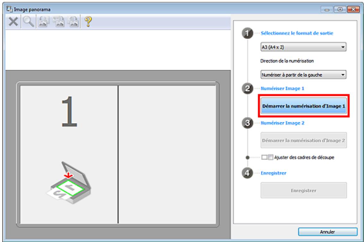Select the left panorama pane numbered 1
364x242 pixels.
coord(69,155)
